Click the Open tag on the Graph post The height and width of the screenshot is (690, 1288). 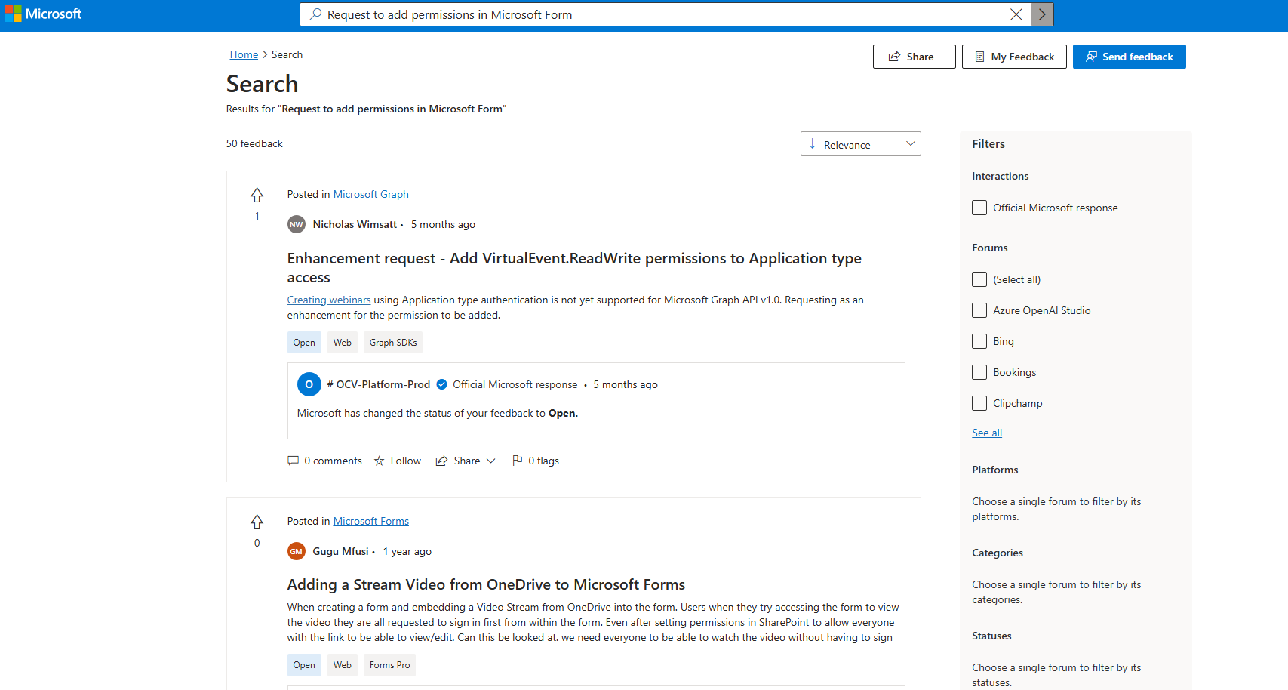(x=304, y=343)
